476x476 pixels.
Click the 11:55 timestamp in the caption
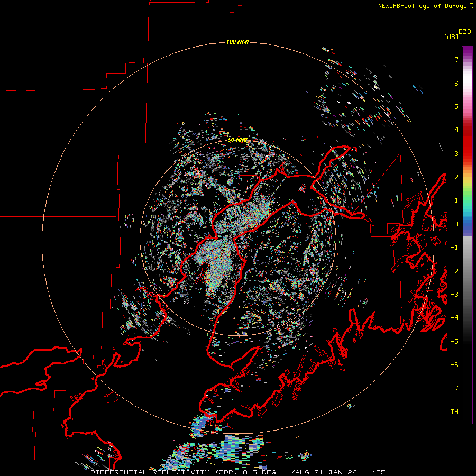(373, 472)
